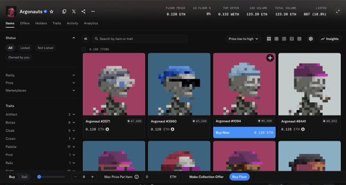Viewport: 346px width, 185px height.
Task: Open the display settings gear
Action: (311, 39)
